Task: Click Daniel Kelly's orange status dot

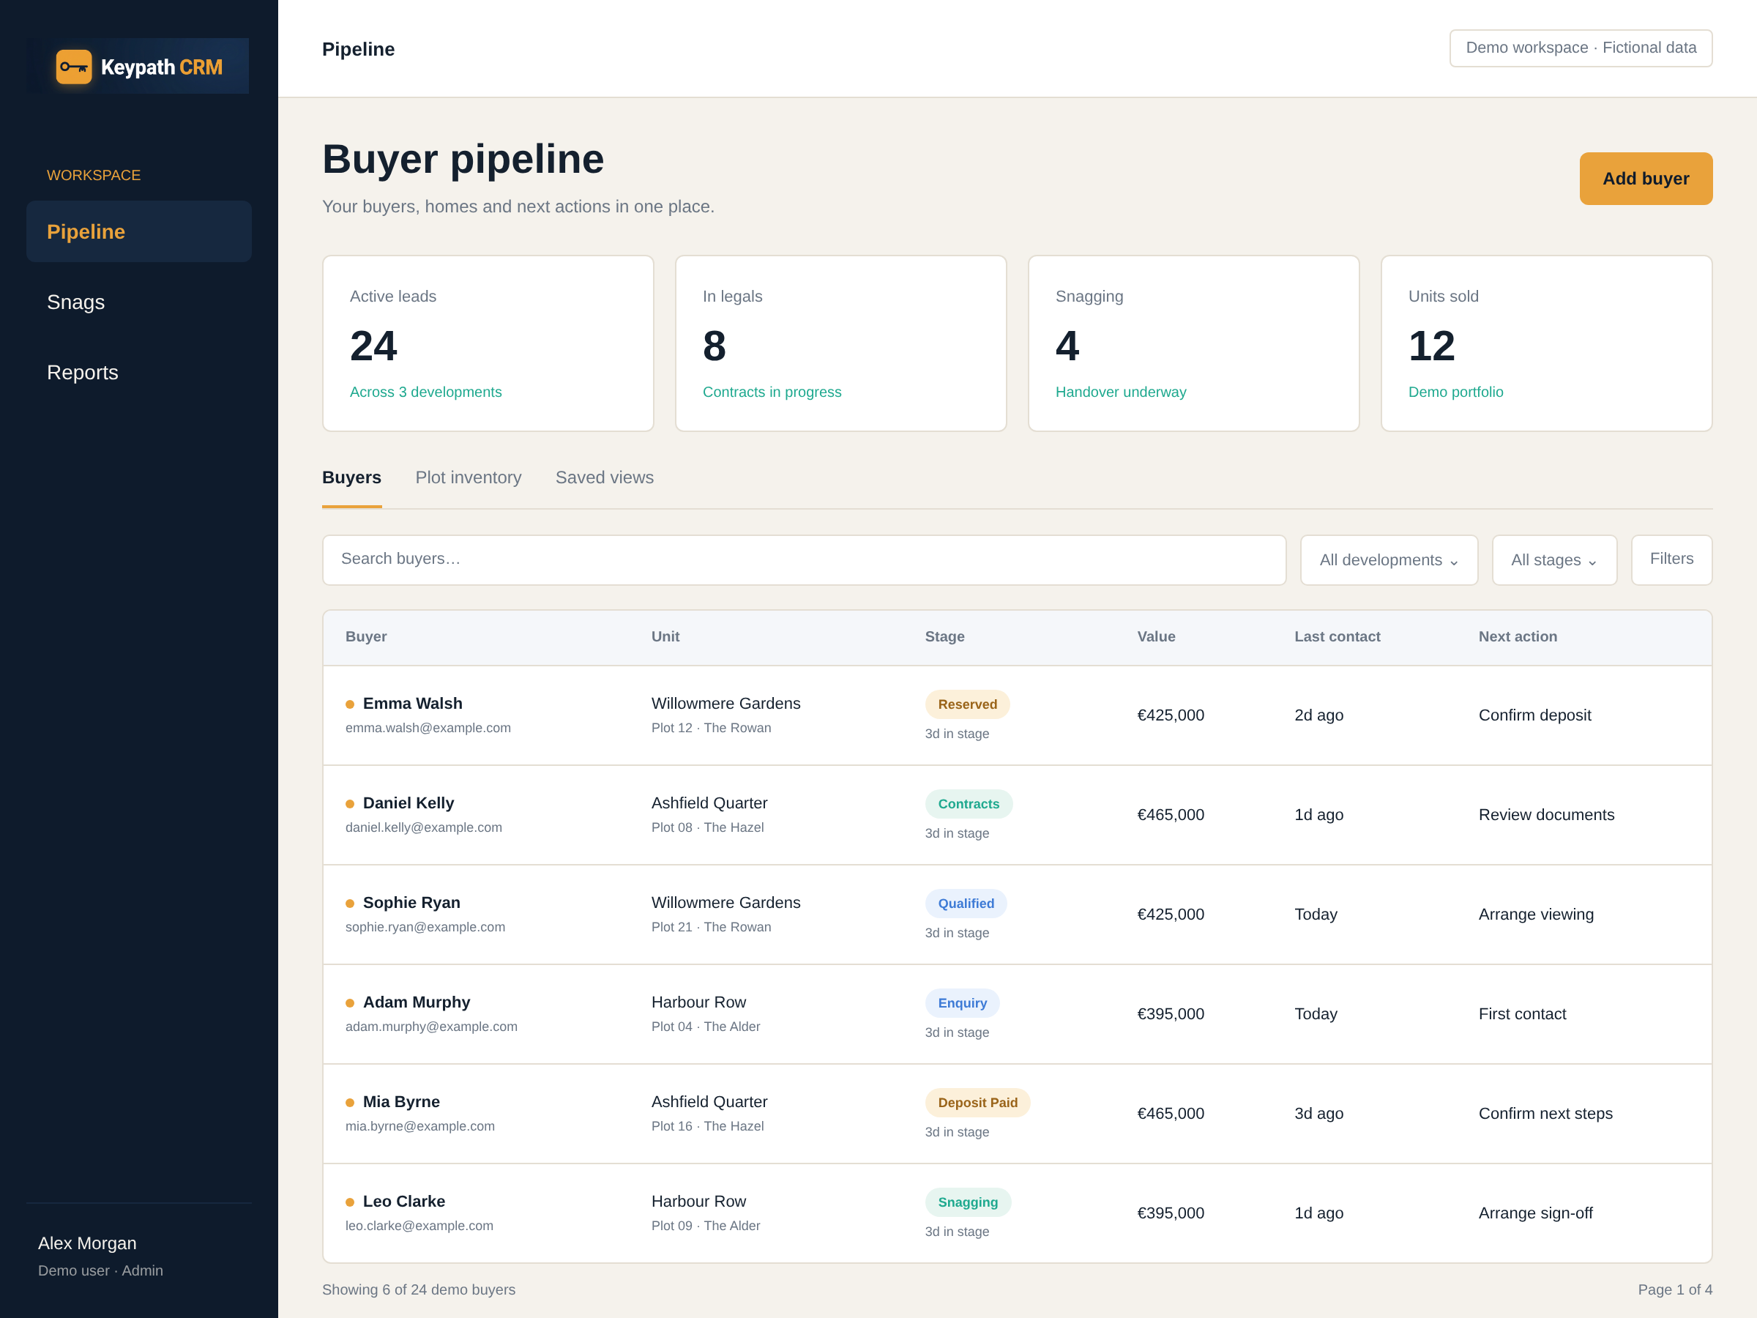Action: point(349,804)
